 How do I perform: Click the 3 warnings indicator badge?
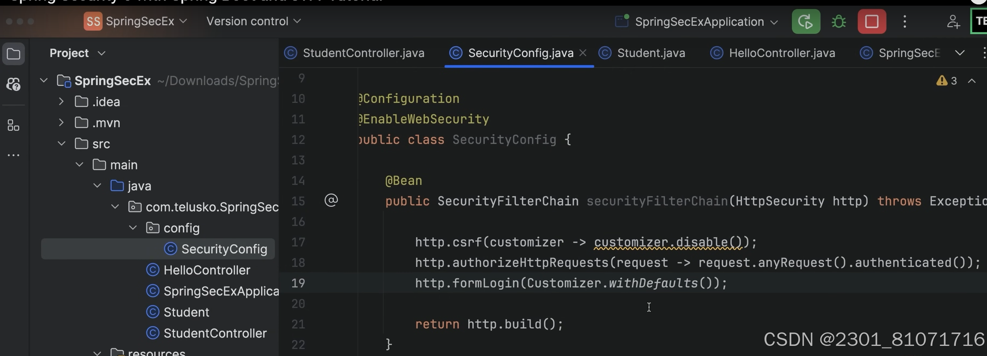point(947,81)
